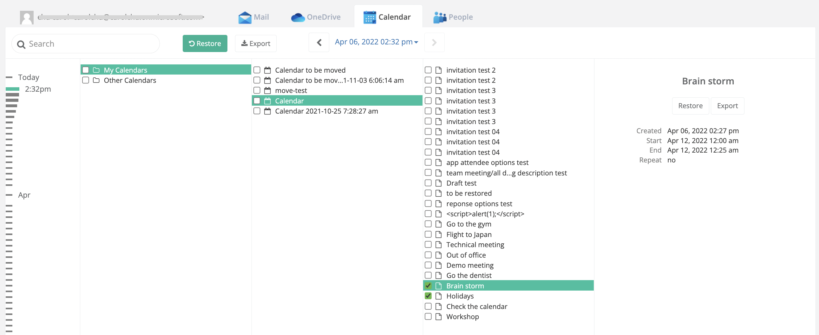Select the reponse options test event
Image resolution: width=819 pixels, height=335 pixels.
(508, 204)
